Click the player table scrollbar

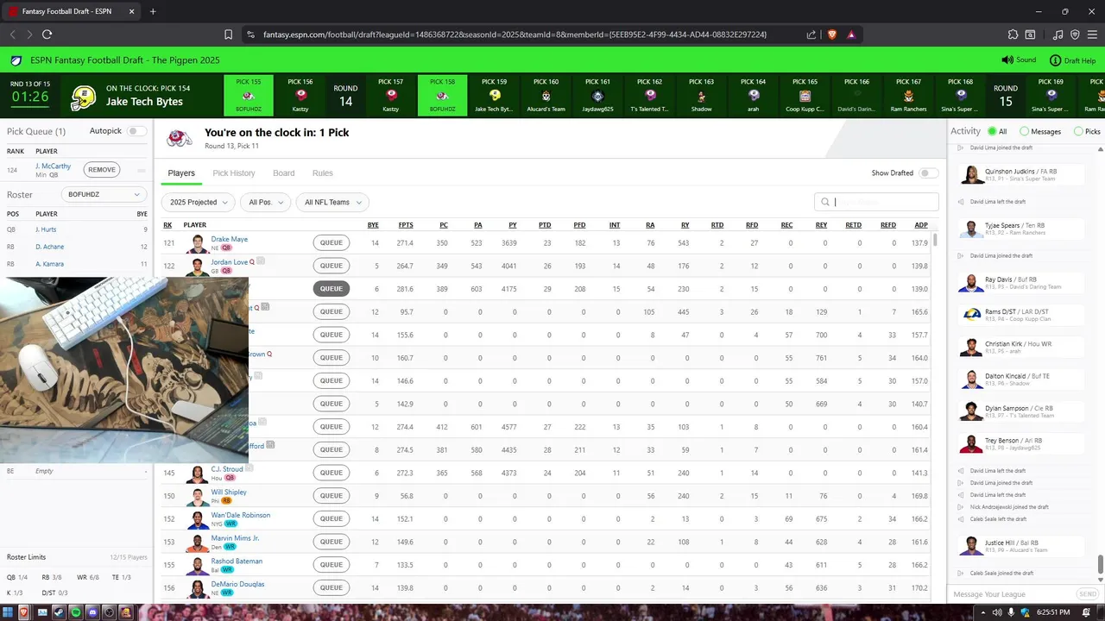(x=935, y=241)
